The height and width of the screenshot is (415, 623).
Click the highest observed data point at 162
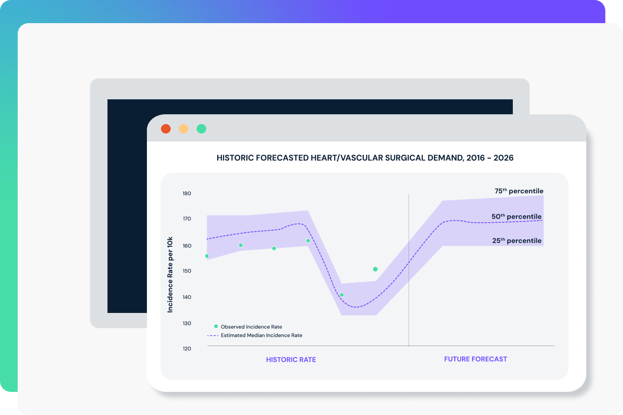pyautogui.click(x=308, y=241)
